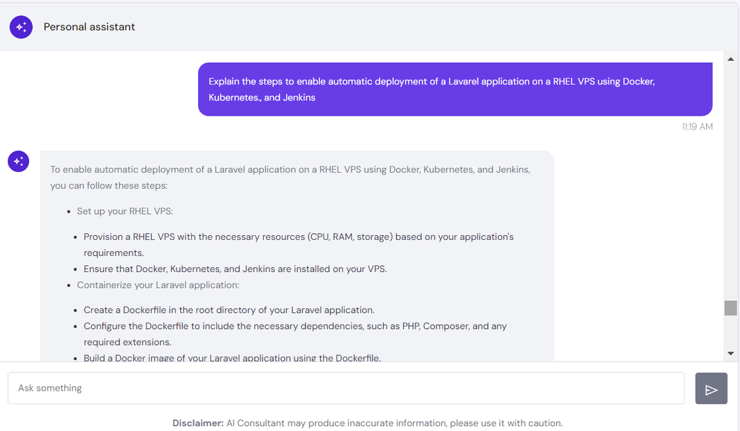This screenshot has height=431, width=740.
Task: Click 'Create a Dockerfile in the root' step
Action: pos(229,310)
